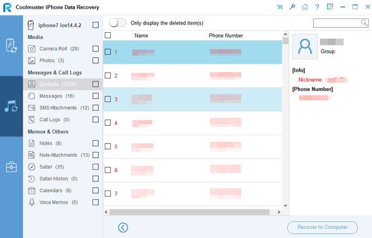The image size is (372, 238).
Task: Click the Calendars grid icon
Action: coord(32,191)
